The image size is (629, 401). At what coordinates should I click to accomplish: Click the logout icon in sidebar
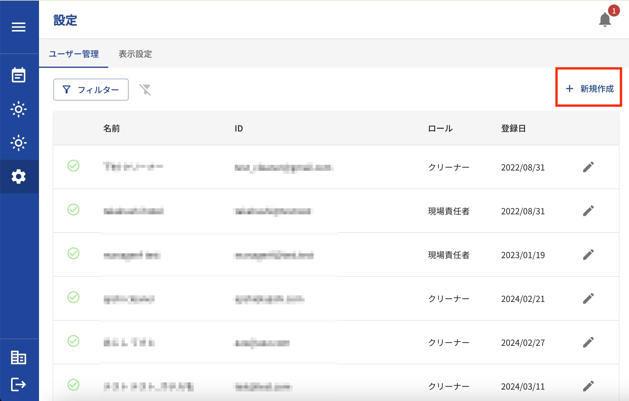19,384
